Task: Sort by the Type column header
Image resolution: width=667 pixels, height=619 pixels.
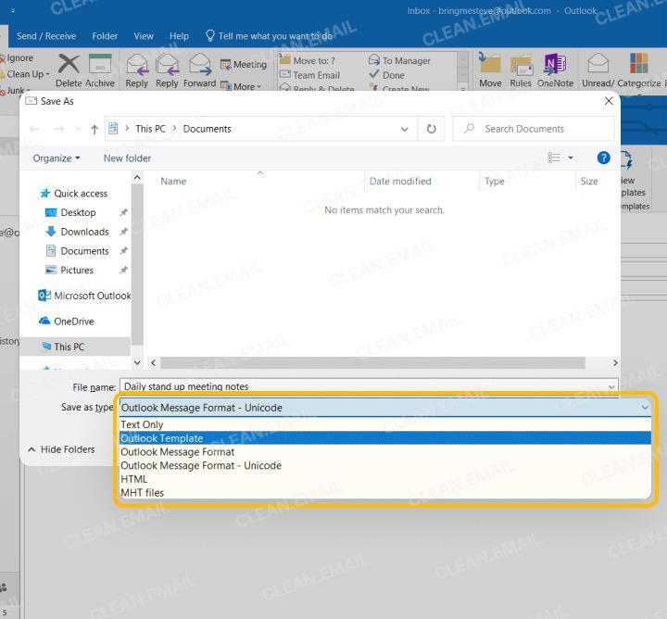Action: click(495, 182)
